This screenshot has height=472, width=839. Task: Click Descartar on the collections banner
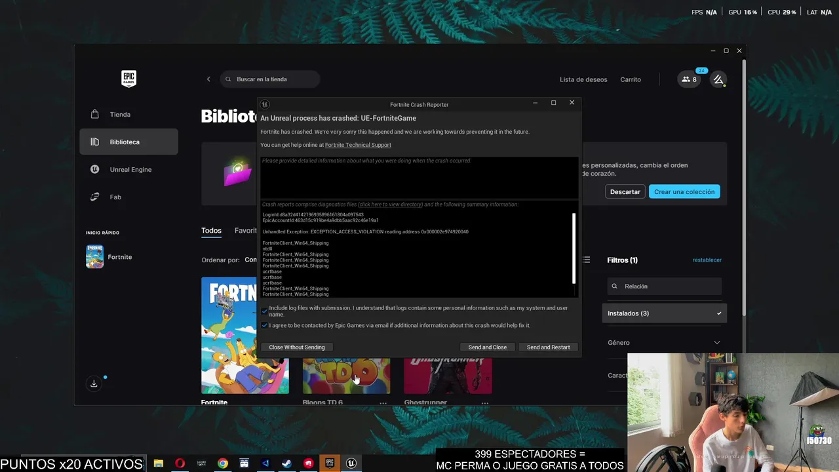point(625,192)
